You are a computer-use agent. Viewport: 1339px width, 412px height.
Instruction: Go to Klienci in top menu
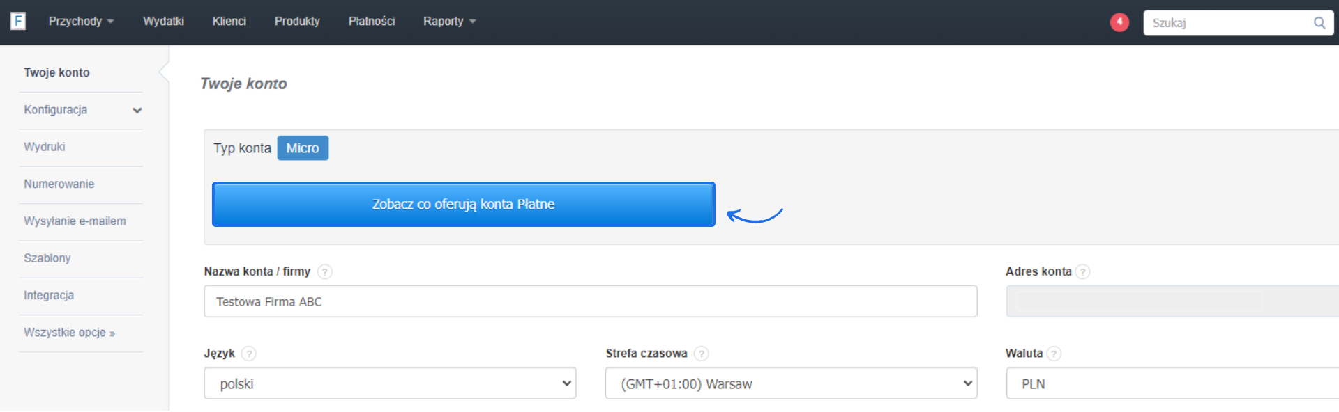point(229,22)
